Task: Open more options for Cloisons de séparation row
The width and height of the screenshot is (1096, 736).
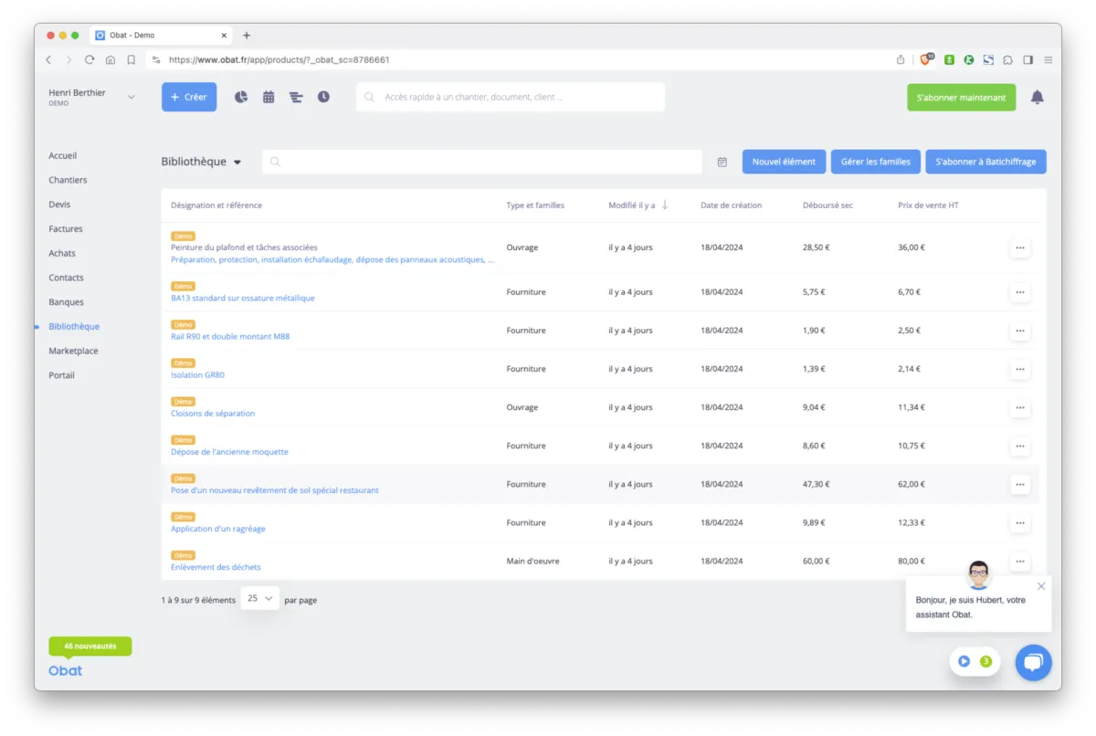Action: pos(1020,407)
